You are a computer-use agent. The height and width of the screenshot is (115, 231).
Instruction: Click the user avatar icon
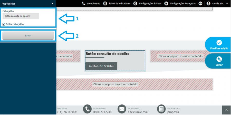coord(208,4)
